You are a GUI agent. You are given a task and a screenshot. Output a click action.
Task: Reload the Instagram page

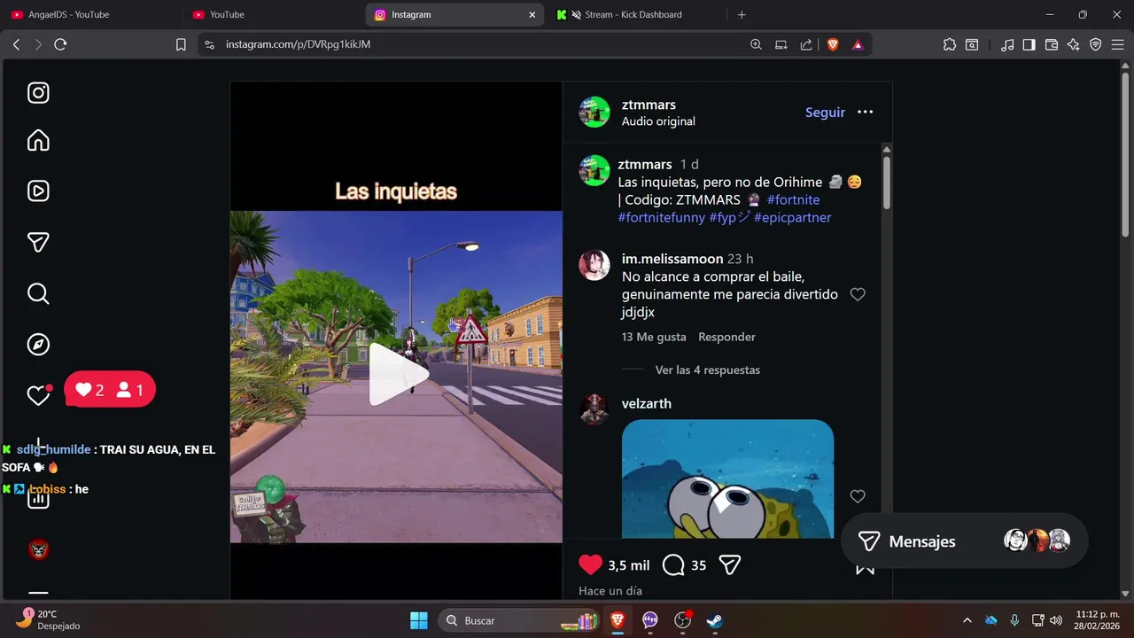[x=60, y=44]
